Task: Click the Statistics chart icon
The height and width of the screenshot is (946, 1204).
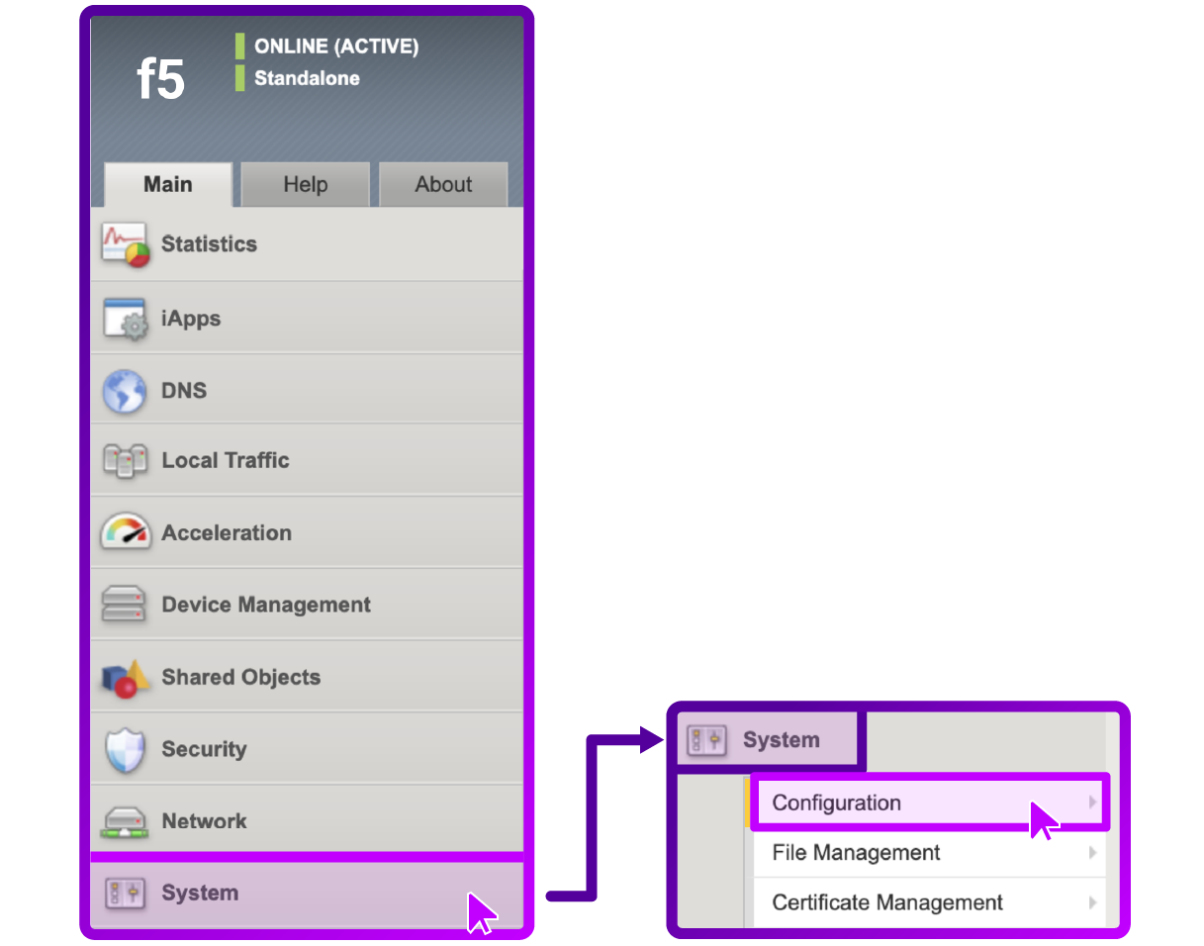Action: click(126, 244)
